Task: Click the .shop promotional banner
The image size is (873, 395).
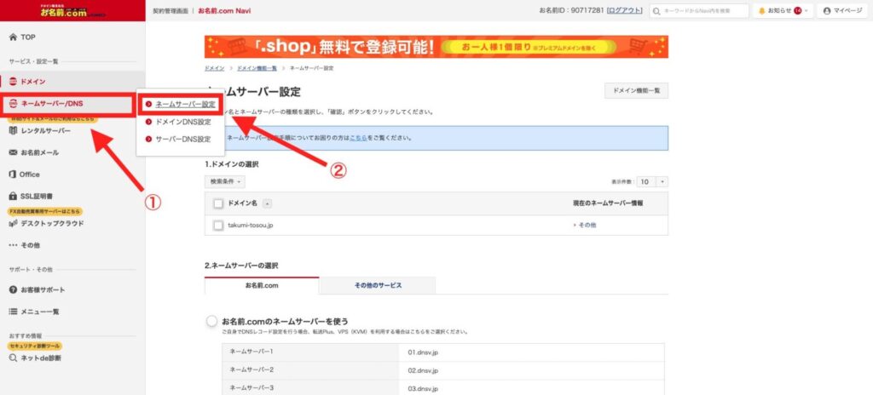Action: point(436,48)
